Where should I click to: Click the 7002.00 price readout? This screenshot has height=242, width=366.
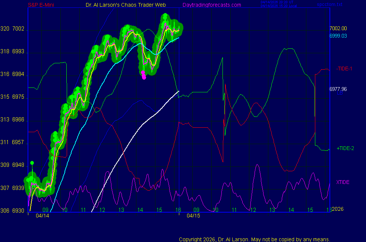pos(338,28)
